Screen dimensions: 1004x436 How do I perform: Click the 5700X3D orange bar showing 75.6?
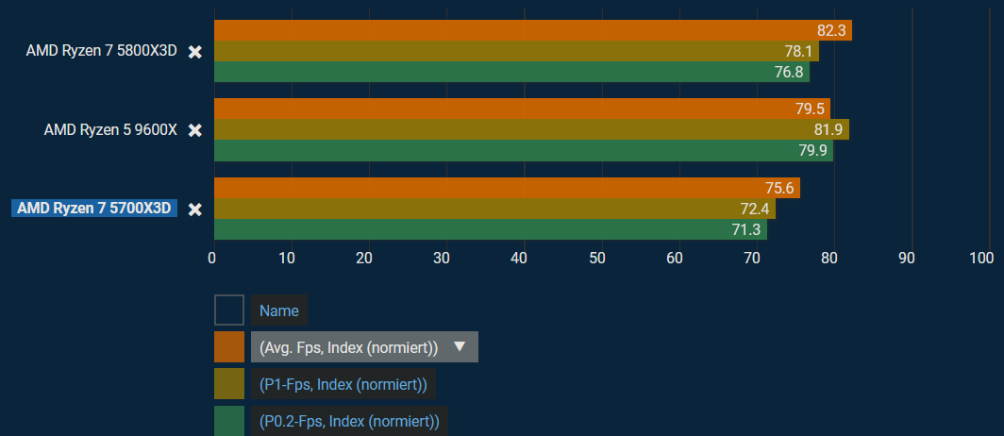507,188
